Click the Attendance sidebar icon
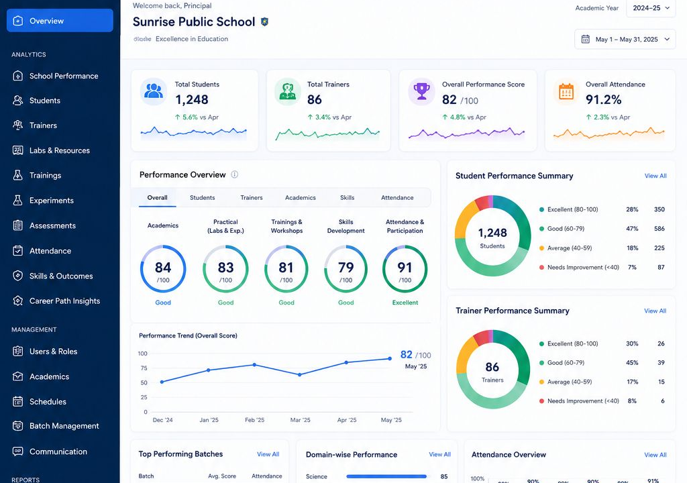 pos(18,251)
